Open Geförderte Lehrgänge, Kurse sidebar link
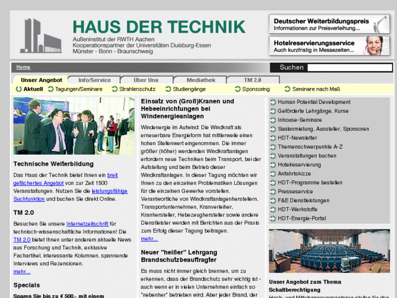Image resolution: width=397 pixels, height=298 pixels. tap(313, 111)
